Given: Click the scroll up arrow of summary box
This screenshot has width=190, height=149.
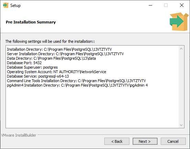Looking at the screenshot, I should (181, 49).
